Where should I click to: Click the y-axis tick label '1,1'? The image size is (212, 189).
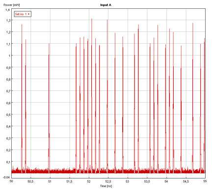click(8, 44)
